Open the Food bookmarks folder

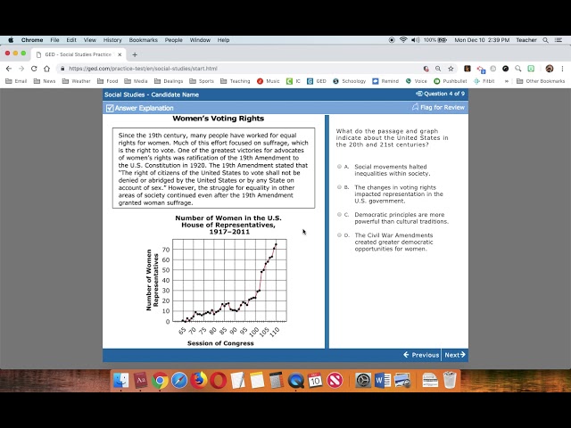(107, 81)
